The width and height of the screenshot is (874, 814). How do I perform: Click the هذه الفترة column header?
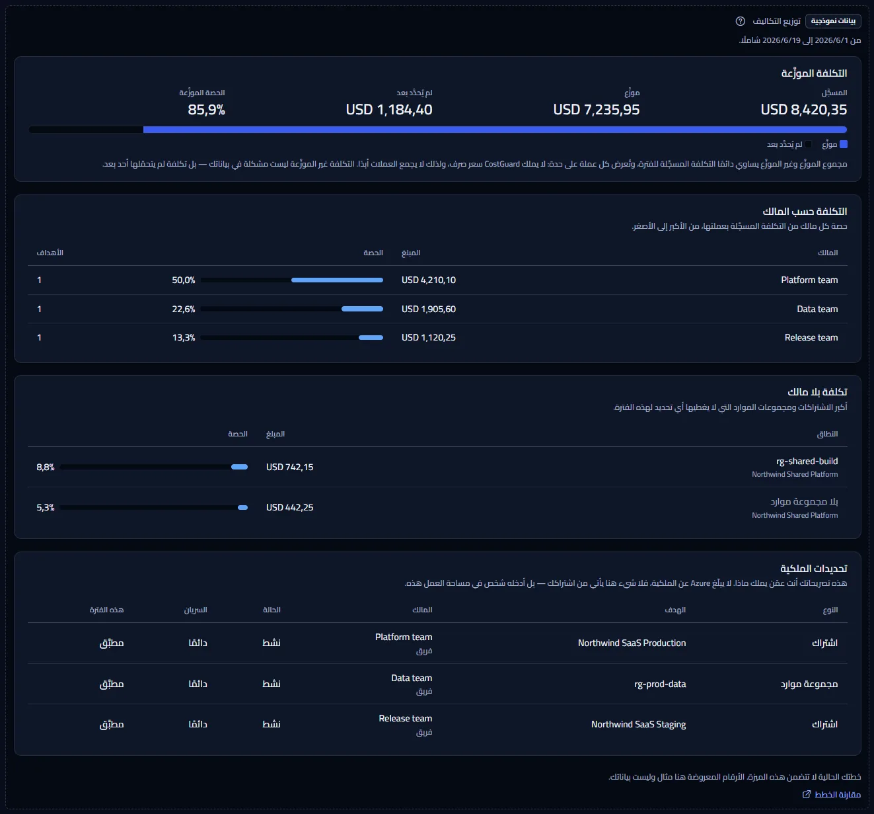tap(107, 610)
